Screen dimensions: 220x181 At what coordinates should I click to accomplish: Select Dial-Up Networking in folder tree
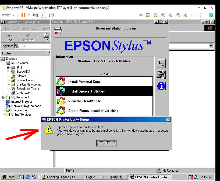(29, 84)
